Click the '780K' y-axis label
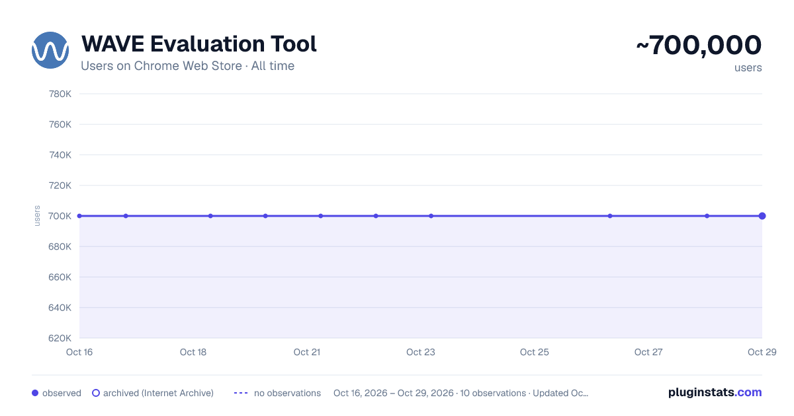794x416 pixels. pos(60,94)
